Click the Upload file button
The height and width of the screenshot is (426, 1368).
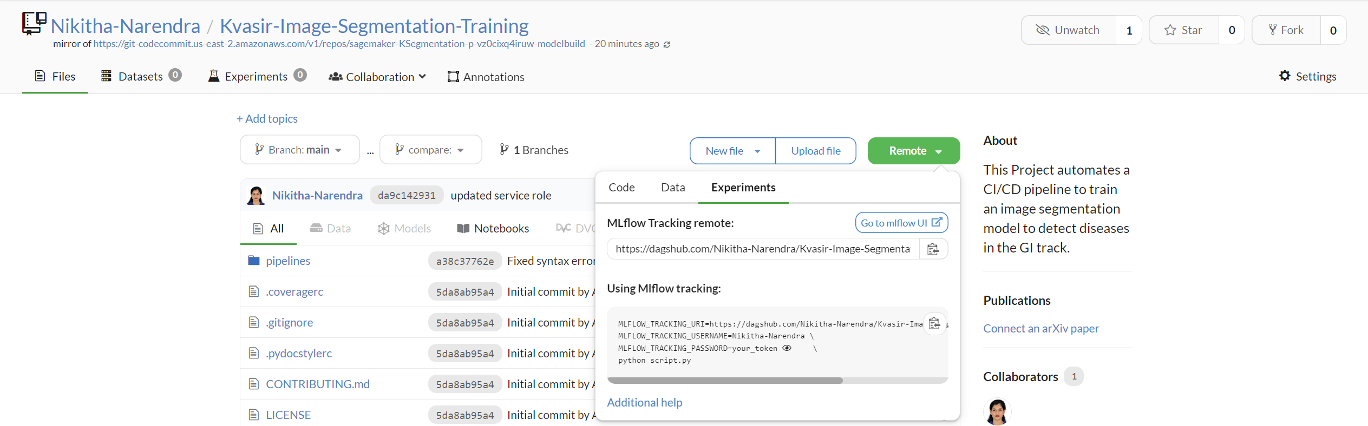(816, 151)
